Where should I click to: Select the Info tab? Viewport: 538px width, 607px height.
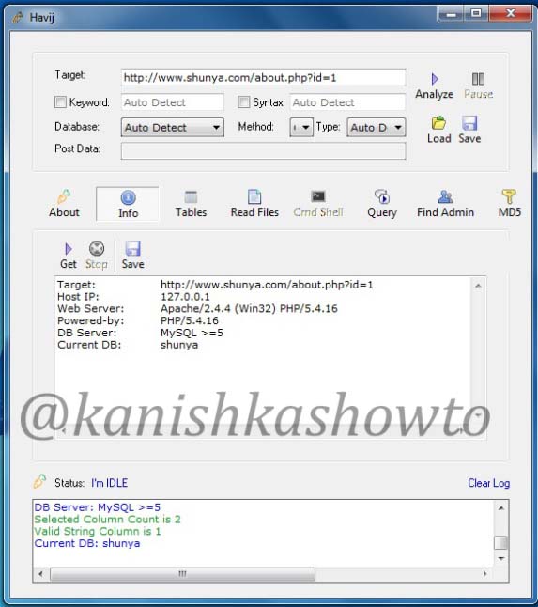[128, 204]
